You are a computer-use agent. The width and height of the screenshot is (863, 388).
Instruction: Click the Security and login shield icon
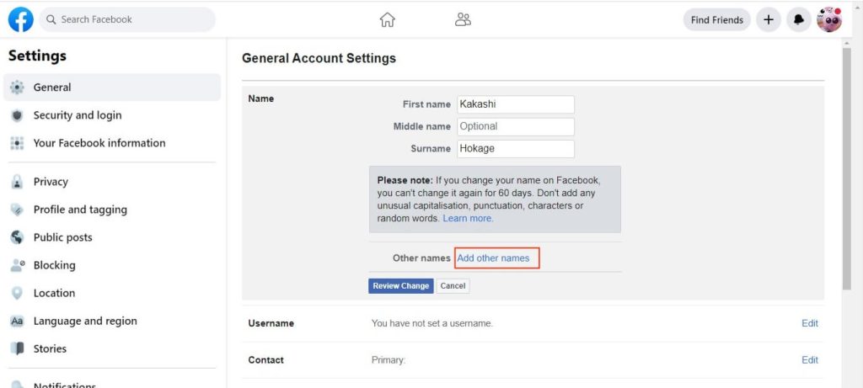(x=17, y=115)
